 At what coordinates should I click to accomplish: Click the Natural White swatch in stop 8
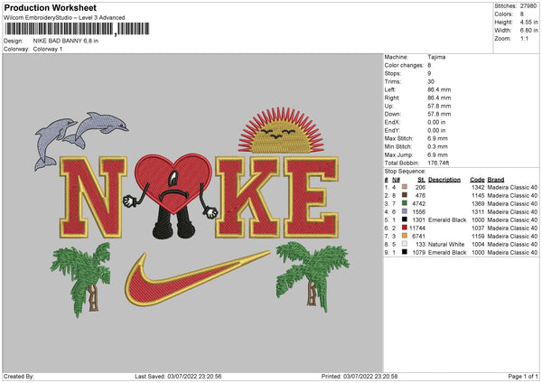coord(404,244)
